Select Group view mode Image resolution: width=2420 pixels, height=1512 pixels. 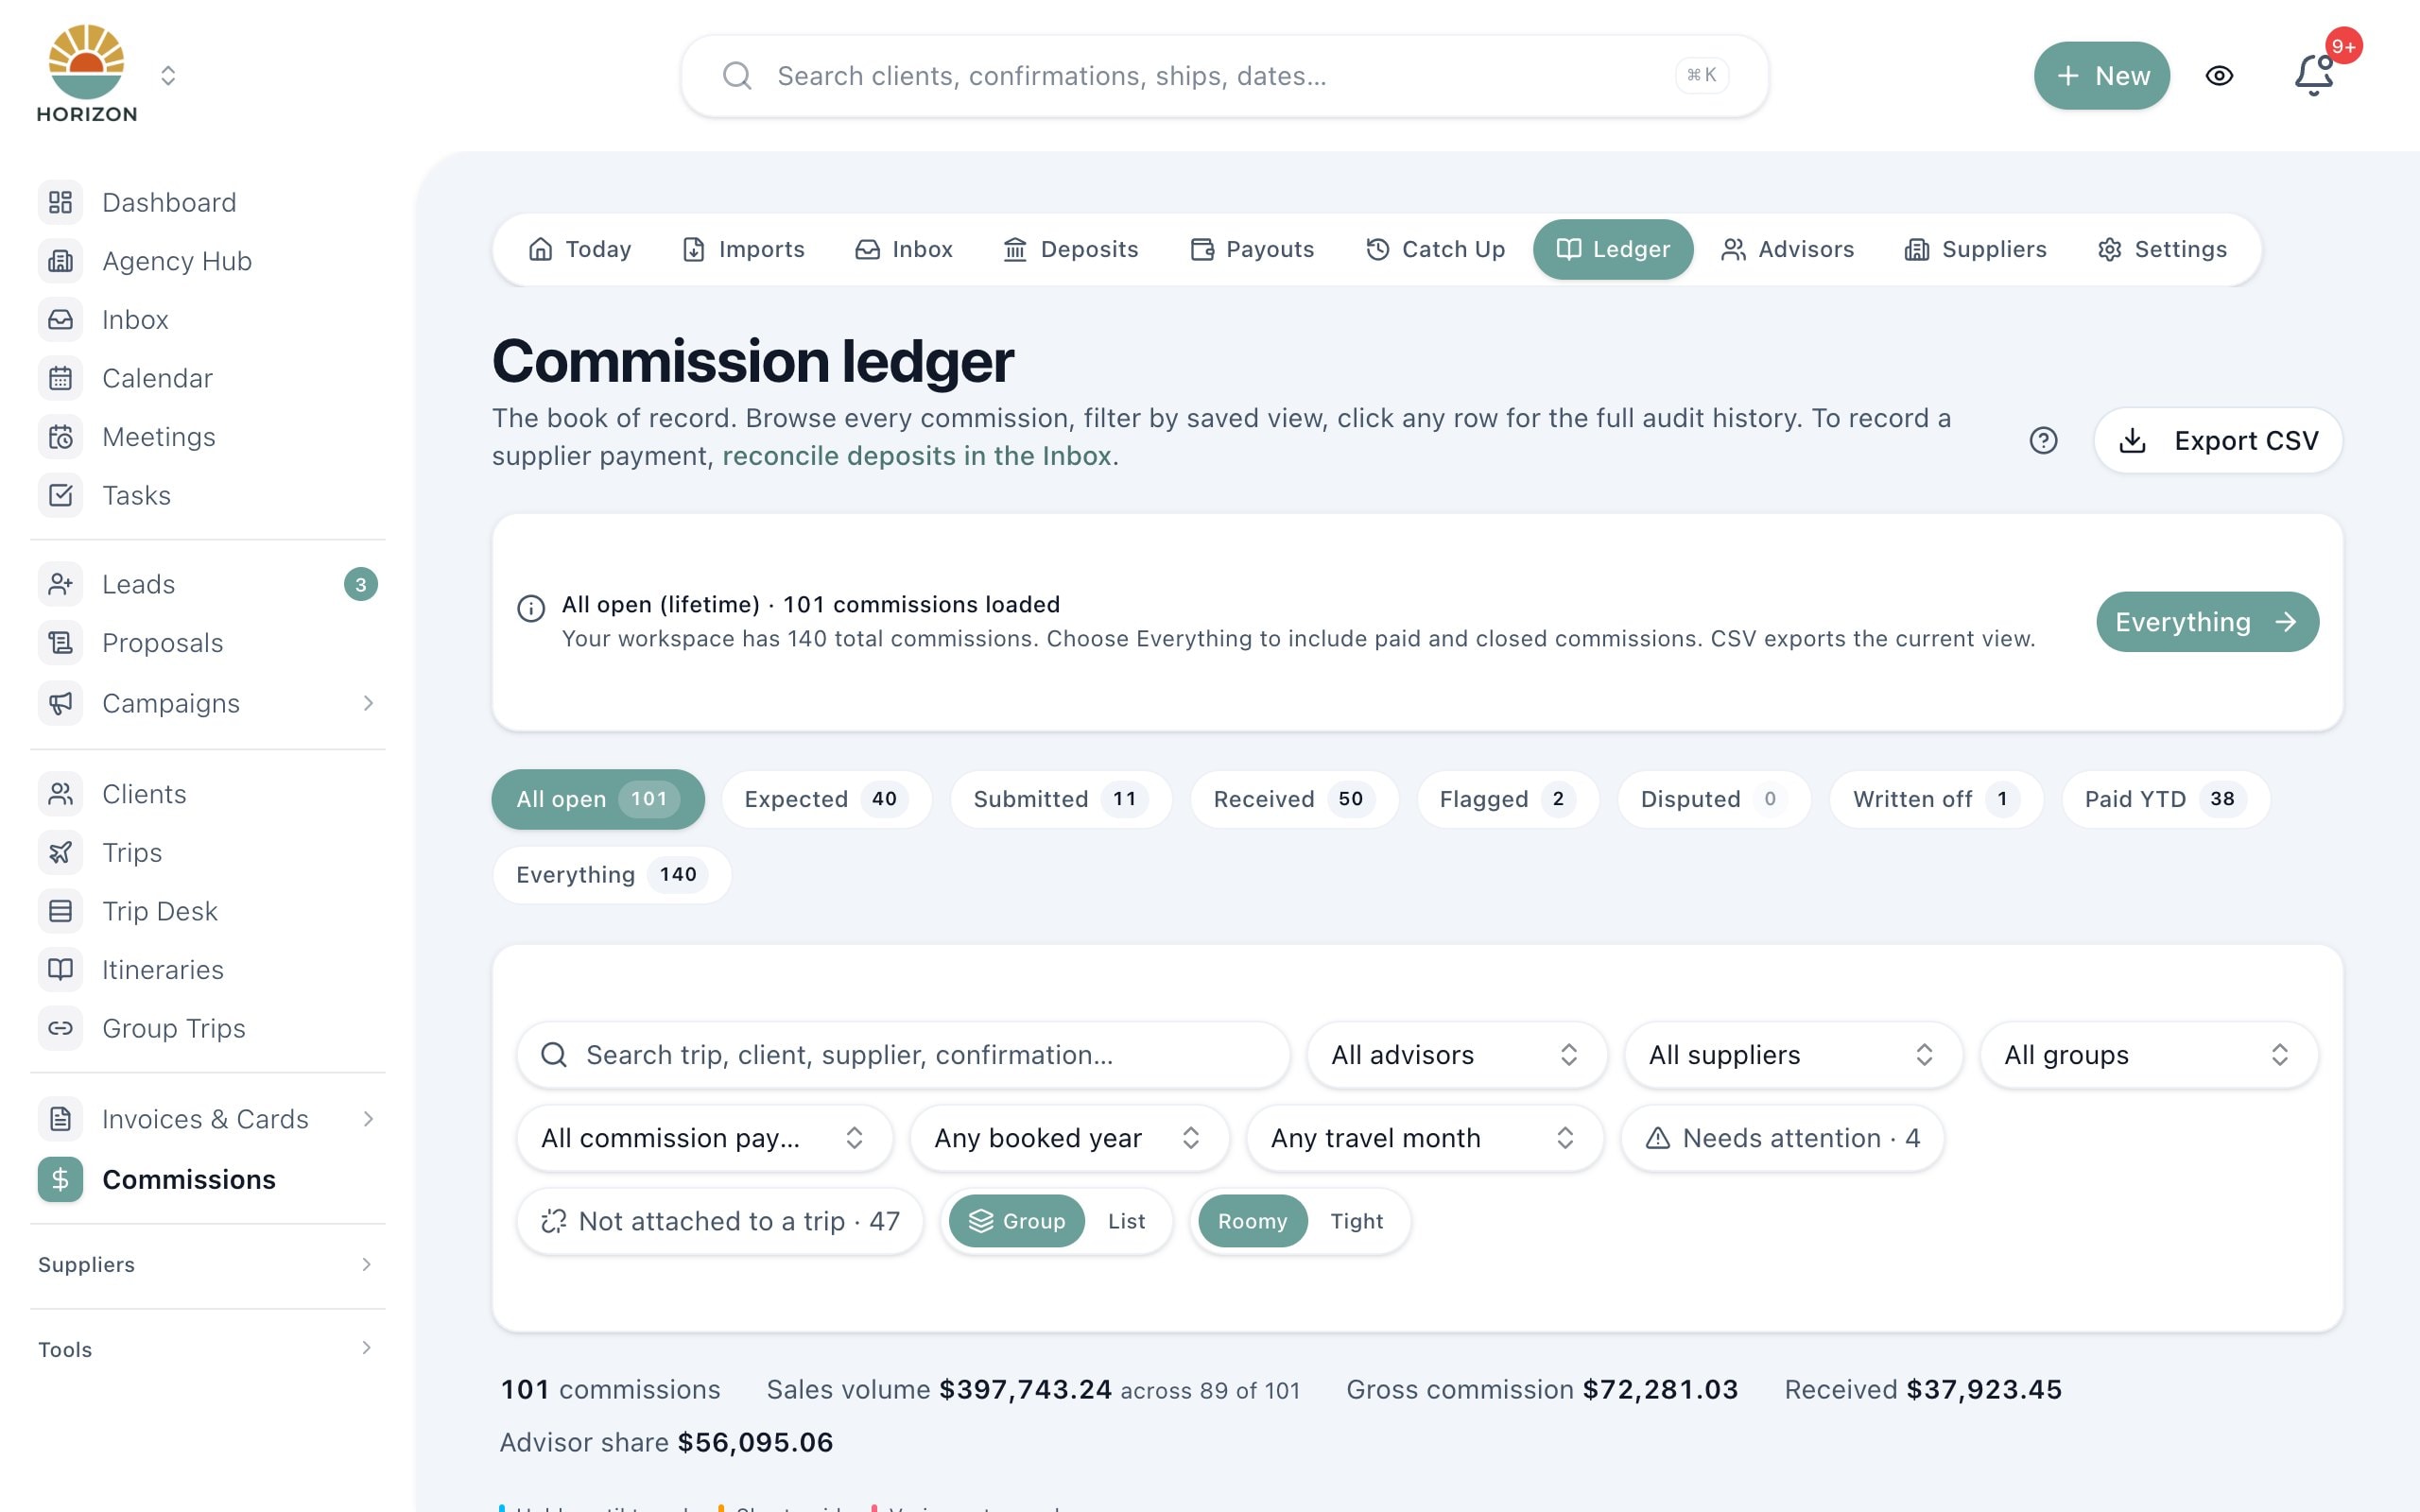coord(1016,1221)
